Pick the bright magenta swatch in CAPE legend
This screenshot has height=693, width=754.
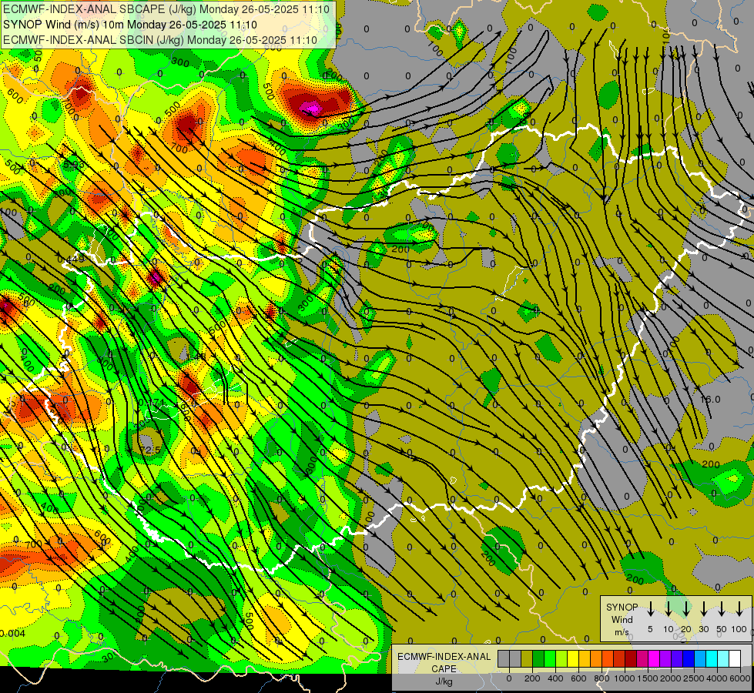point(654,658)
